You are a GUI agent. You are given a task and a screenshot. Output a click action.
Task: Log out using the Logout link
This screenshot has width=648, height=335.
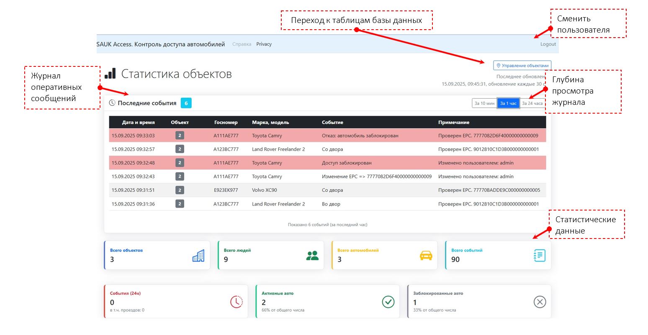548,44
